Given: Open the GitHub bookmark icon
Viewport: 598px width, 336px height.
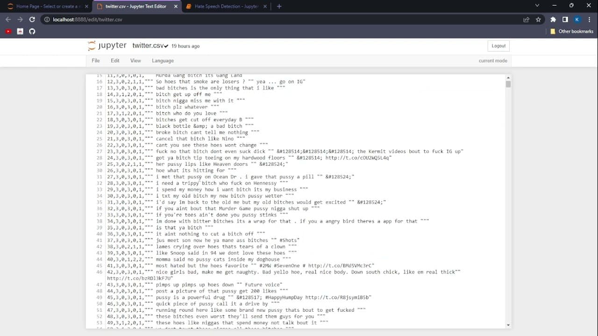Looking at the screenshot, I should [x=32, y=31].
